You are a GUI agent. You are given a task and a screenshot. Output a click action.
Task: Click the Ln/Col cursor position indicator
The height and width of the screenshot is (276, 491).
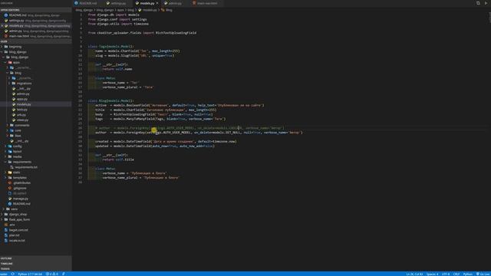[414, 274]
